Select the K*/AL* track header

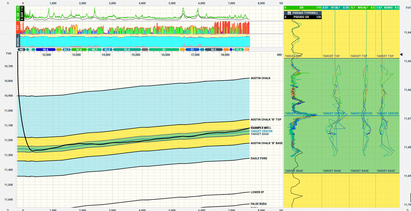pos(336,8)
